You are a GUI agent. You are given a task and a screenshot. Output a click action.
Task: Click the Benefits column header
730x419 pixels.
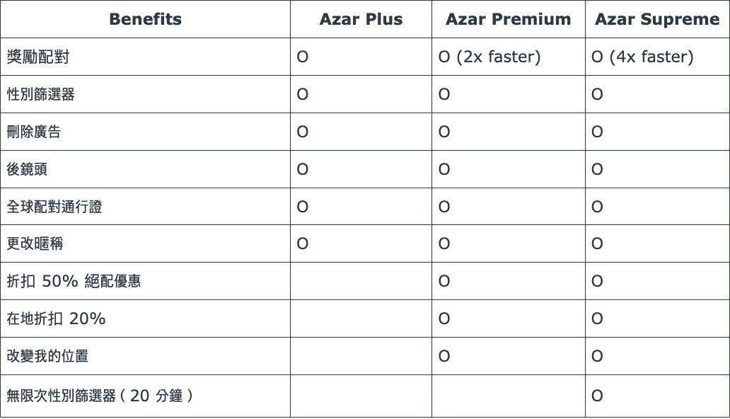click(x=145, y=20)
